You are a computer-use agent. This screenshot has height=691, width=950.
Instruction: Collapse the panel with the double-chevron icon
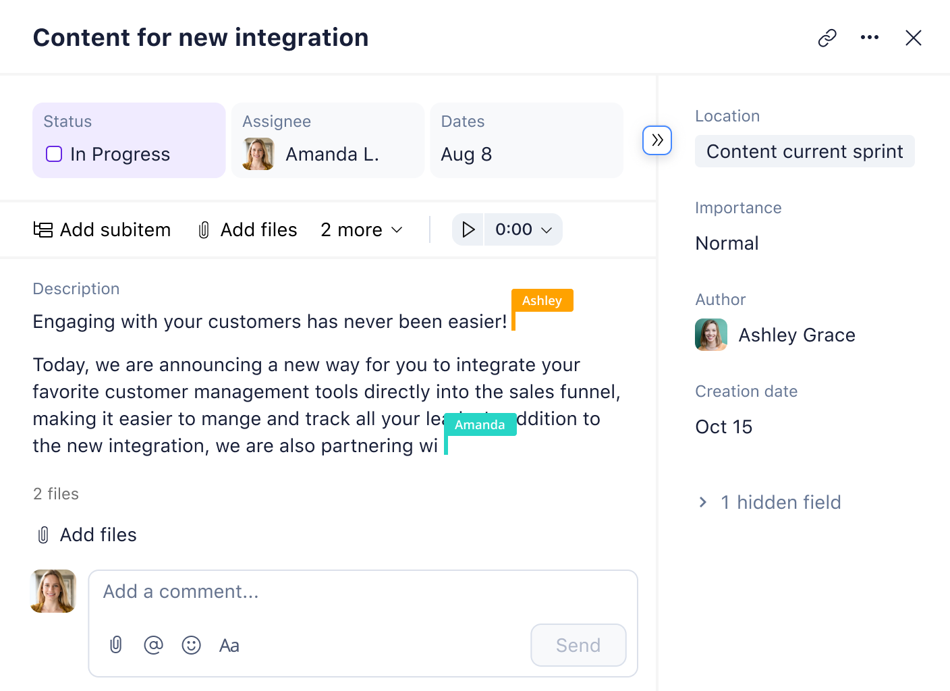tap(656, 140)
